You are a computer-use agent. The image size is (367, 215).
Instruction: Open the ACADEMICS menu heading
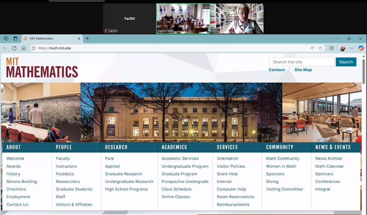click(174, 147)
